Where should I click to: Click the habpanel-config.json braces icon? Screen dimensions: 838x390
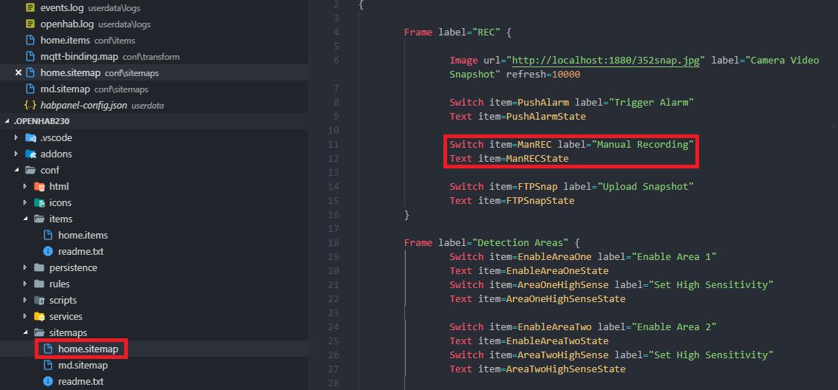pyautogui.click(x=30, y=105)
